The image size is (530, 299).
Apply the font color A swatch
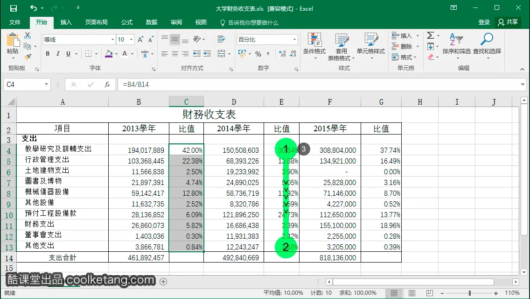tap(125, 54)
